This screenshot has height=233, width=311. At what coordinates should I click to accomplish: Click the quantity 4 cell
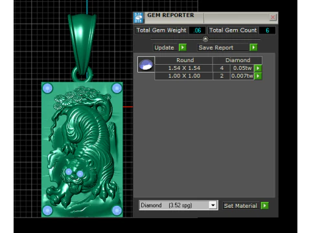222,68
